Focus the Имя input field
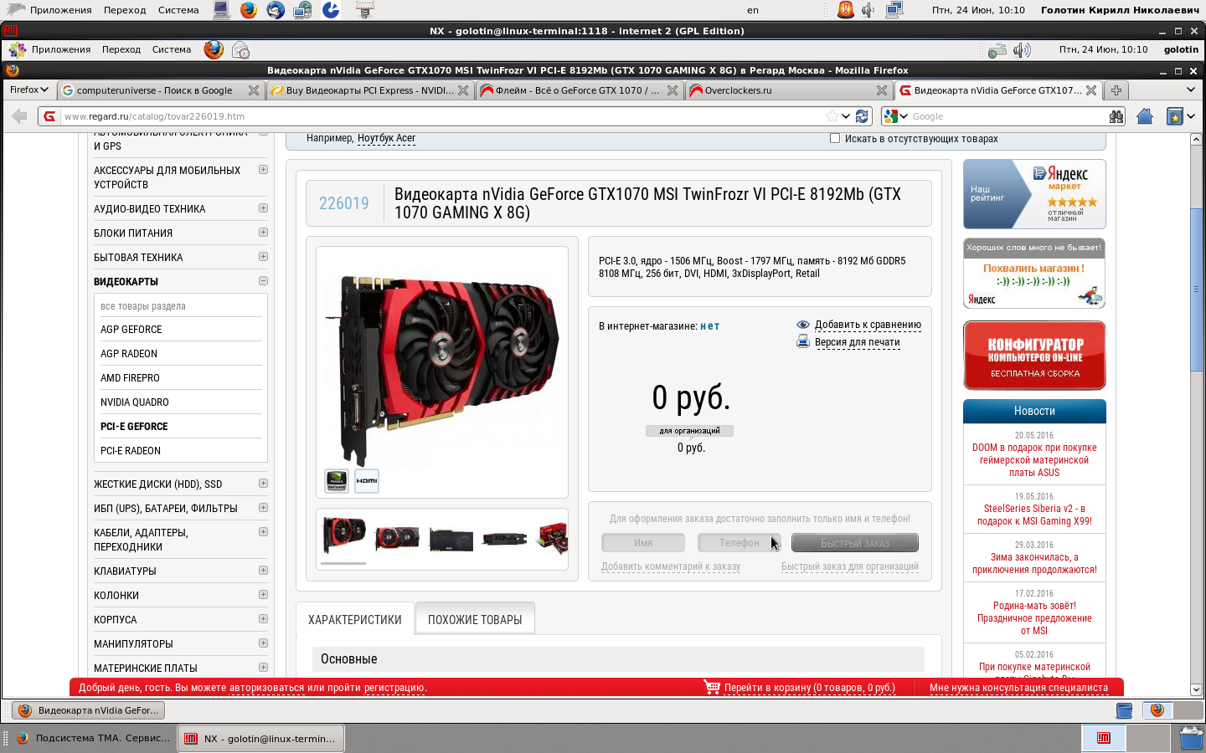 point(643,543)
